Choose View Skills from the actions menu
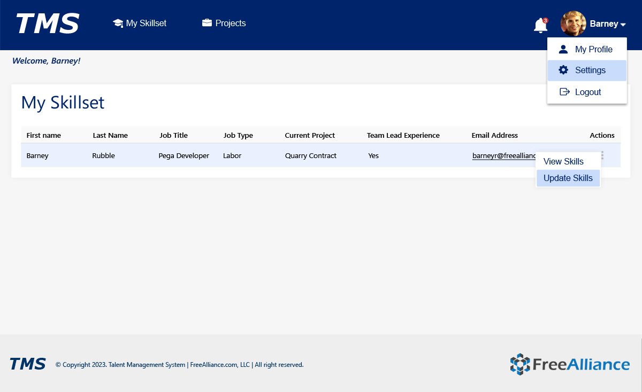642x392 pixels. 563,161
